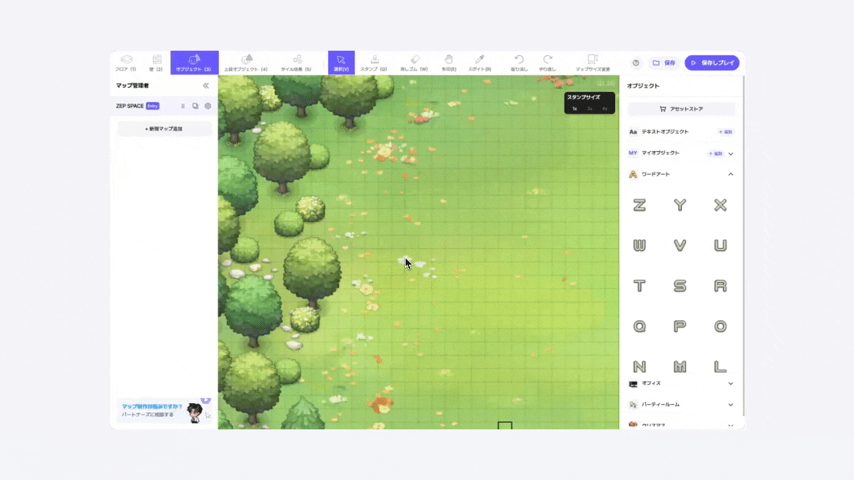This screenshot has width=854, height=480.
Task: Expand the マイオブジェクト section
Action: point(731,153)
